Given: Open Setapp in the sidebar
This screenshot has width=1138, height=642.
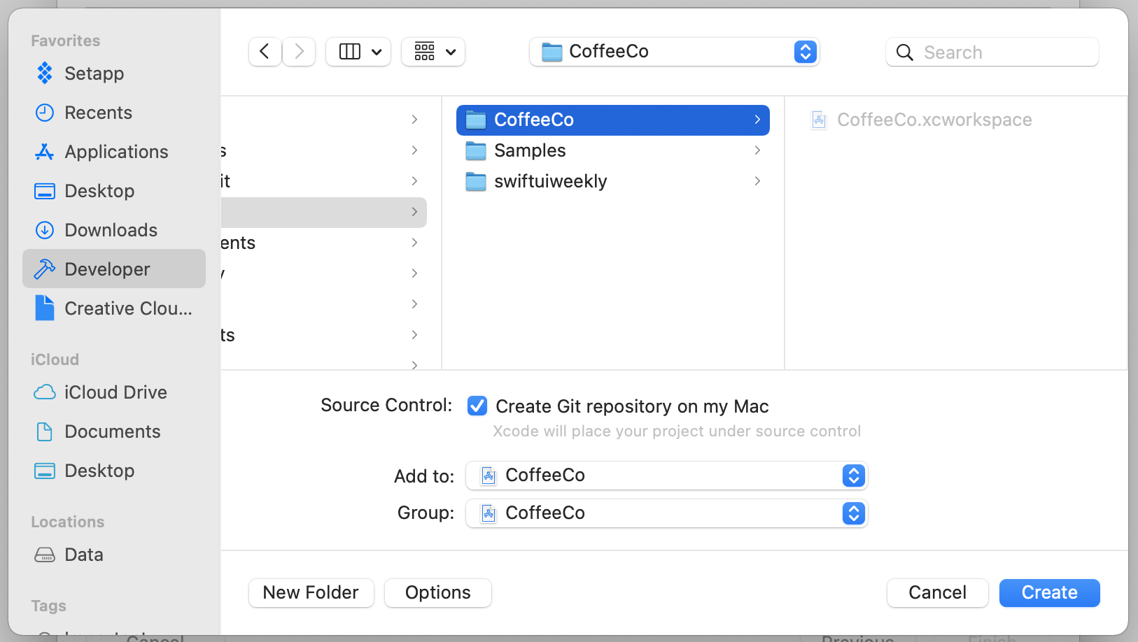Looking at the screenshot, I should coord(94,73).
